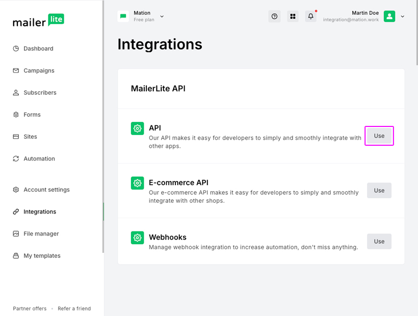Click the Integrations page title
Image resolution: width=418 pixels, height=316 pixels.
pos(160,44)
